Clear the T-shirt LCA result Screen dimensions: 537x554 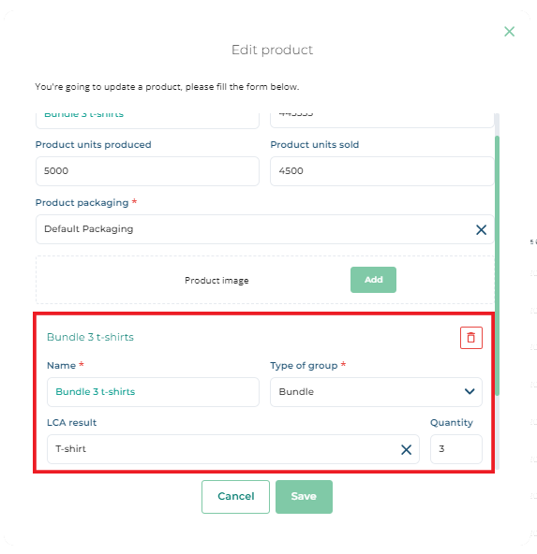(406, 449)
